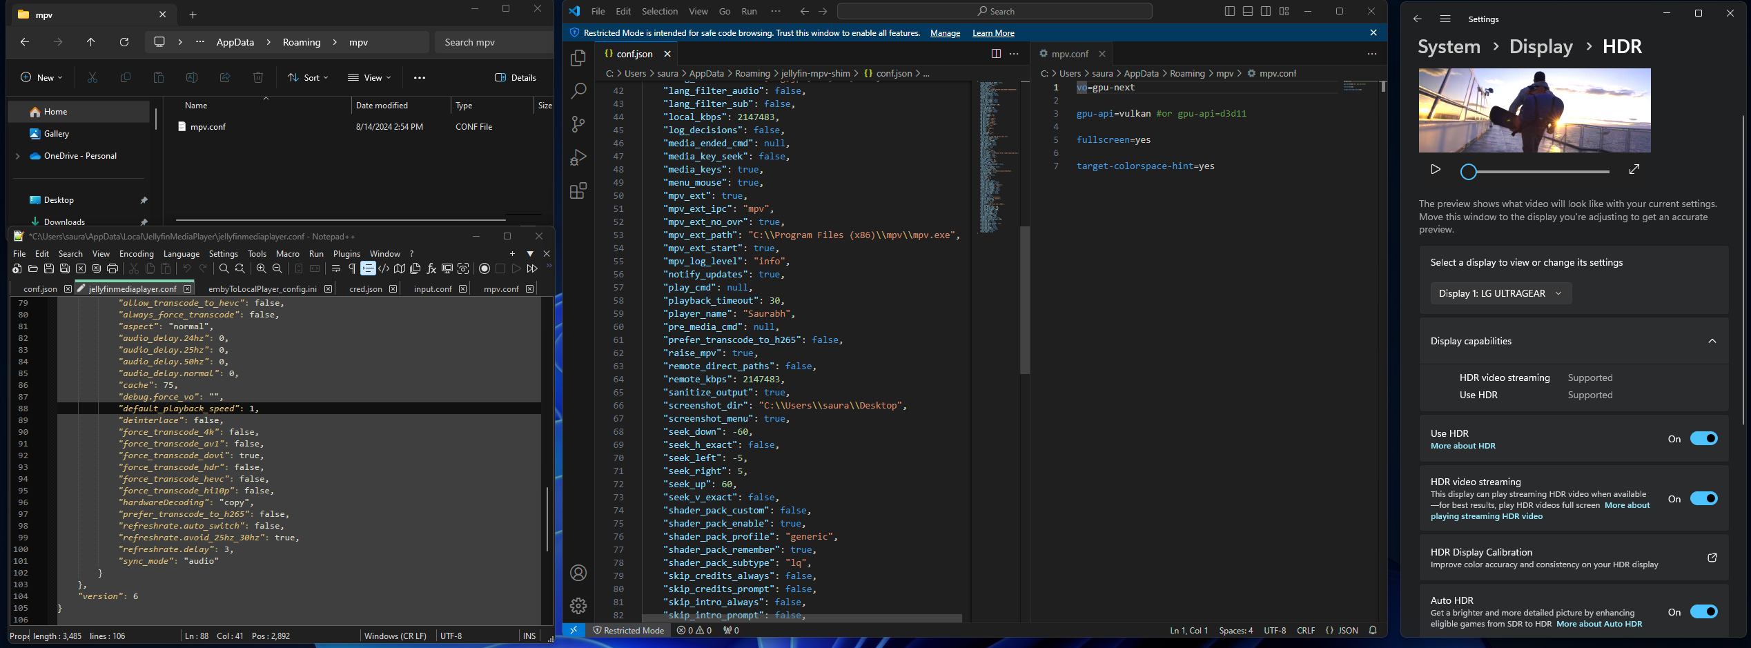Open the Display 1: LG ULTRAGEAR dropdown
The width and height of the screenshot is (1751, 648).
click(x=1500, y=293)
